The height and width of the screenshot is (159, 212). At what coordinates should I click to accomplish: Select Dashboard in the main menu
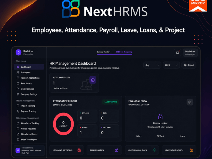(29, 67)
